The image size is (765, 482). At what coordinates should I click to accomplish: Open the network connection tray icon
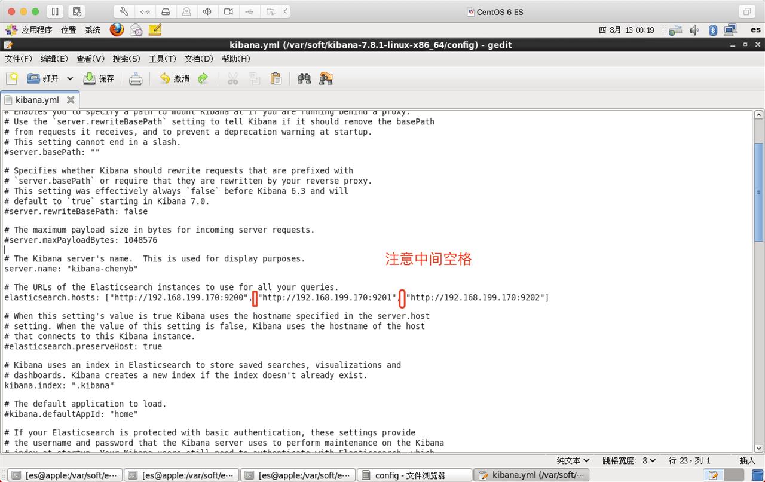pos(675,30)
